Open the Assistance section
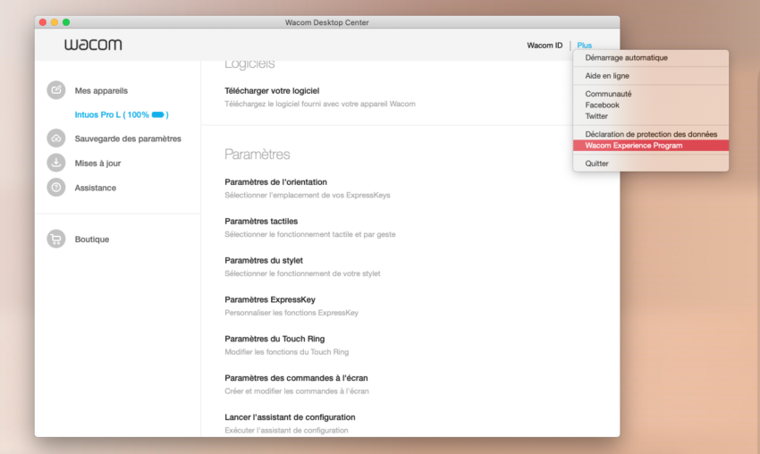This screenshot has width=760, height=454. pyautogui.click(x=95, y=188)
